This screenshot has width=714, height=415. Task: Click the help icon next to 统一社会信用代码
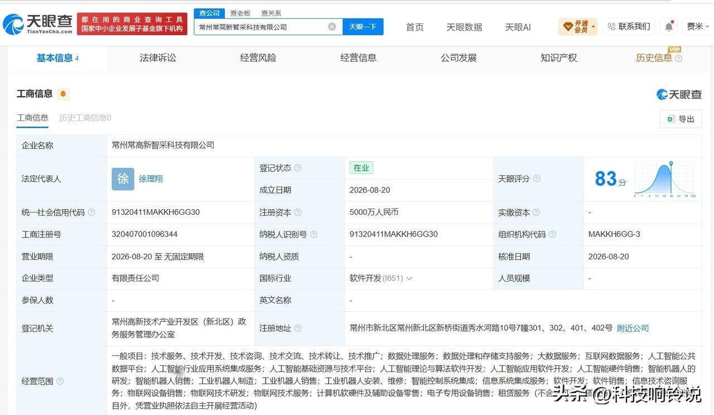tap(91, 213)
